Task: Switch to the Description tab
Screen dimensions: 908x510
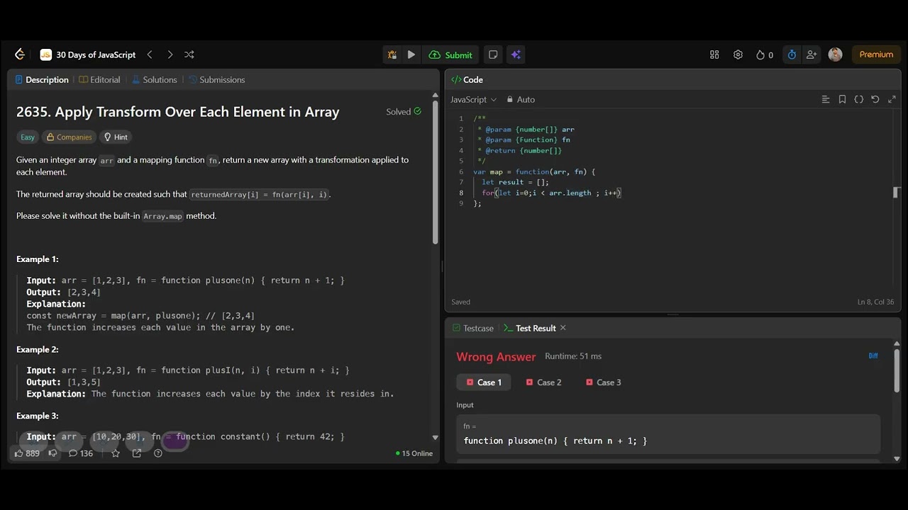Action: pos(42,79)
